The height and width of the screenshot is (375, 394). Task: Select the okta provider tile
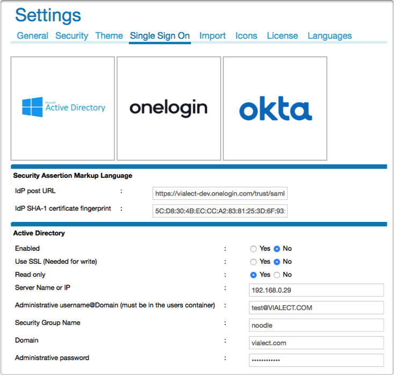[275, 109]
